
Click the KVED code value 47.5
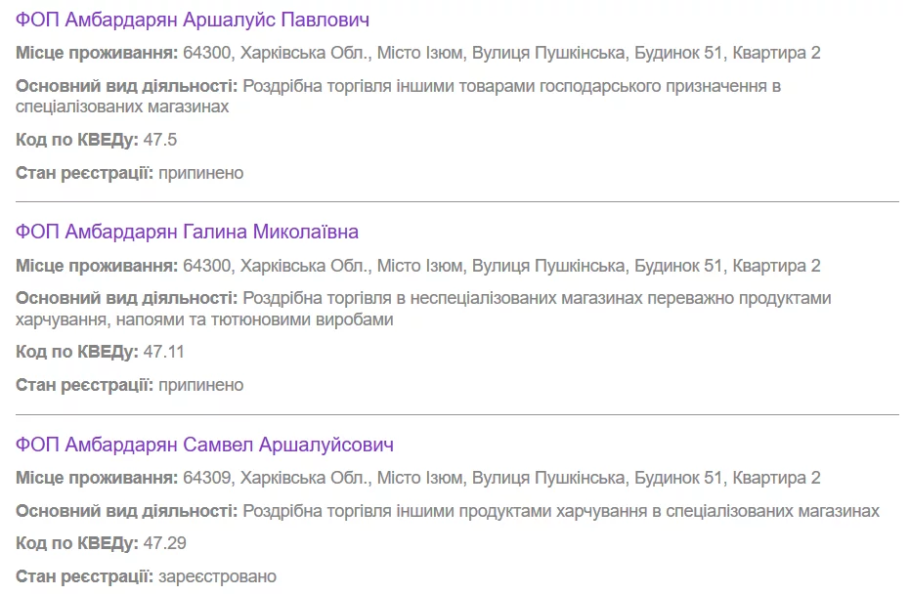160,140
